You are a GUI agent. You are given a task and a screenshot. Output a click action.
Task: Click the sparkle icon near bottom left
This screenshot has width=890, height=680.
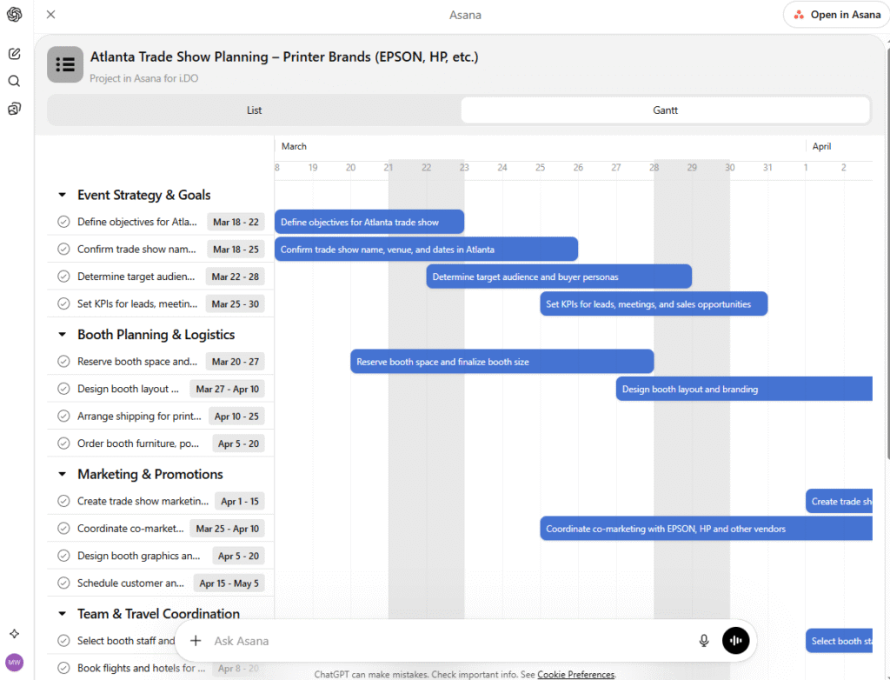(14, 634)
